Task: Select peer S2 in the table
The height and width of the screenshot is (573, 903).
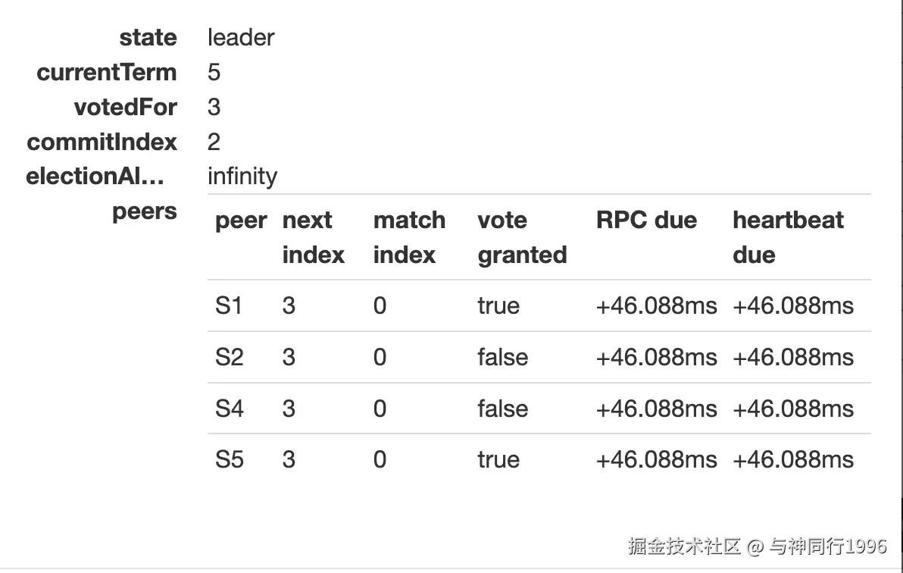Action: 230,358
